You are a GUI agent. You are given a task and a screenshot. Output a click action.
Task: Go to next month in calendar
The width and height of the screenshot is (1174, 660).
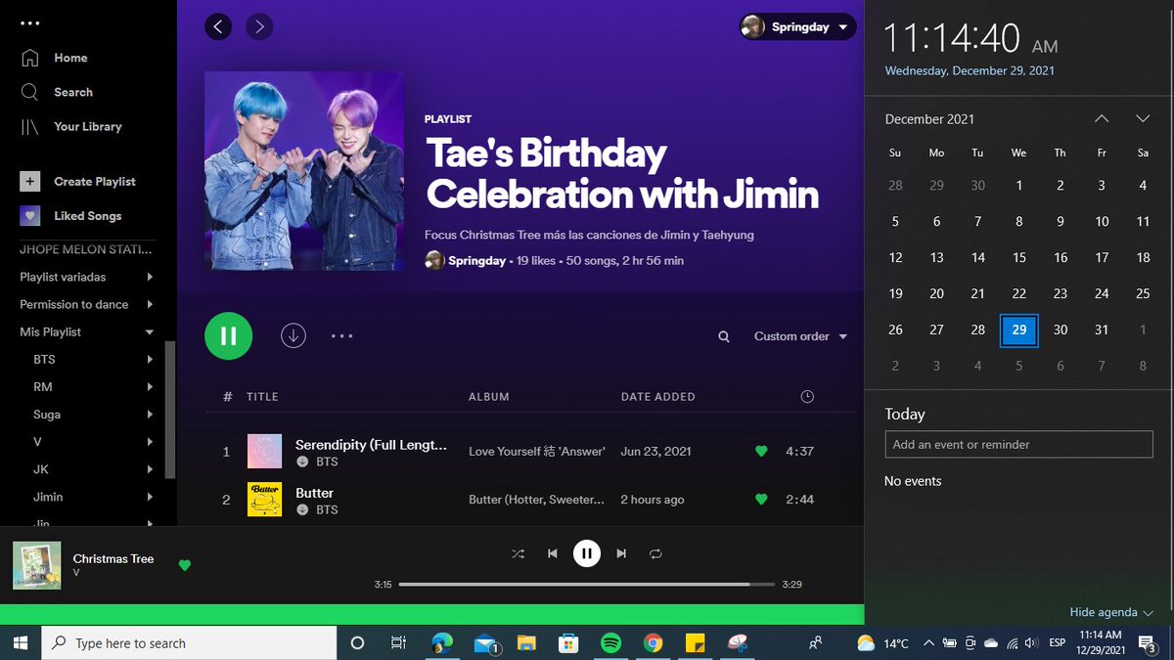coord(1143,118)
